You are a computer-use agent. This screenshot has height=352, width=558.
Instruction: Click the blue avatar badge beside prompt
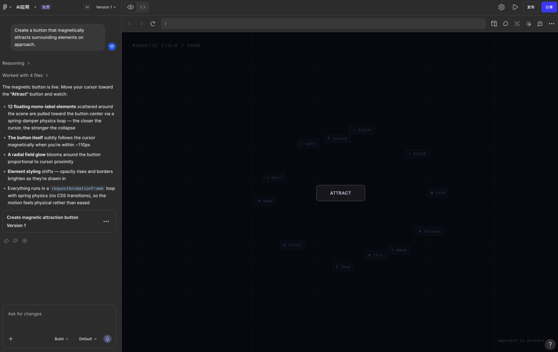coord(112,46)
